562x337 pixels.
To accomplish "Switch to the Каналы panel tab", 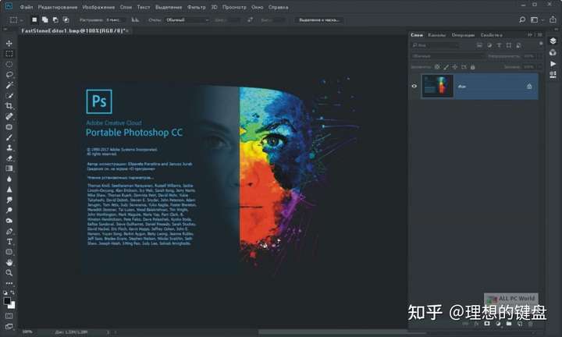I will pyautogui.click(x=437, y=35).
